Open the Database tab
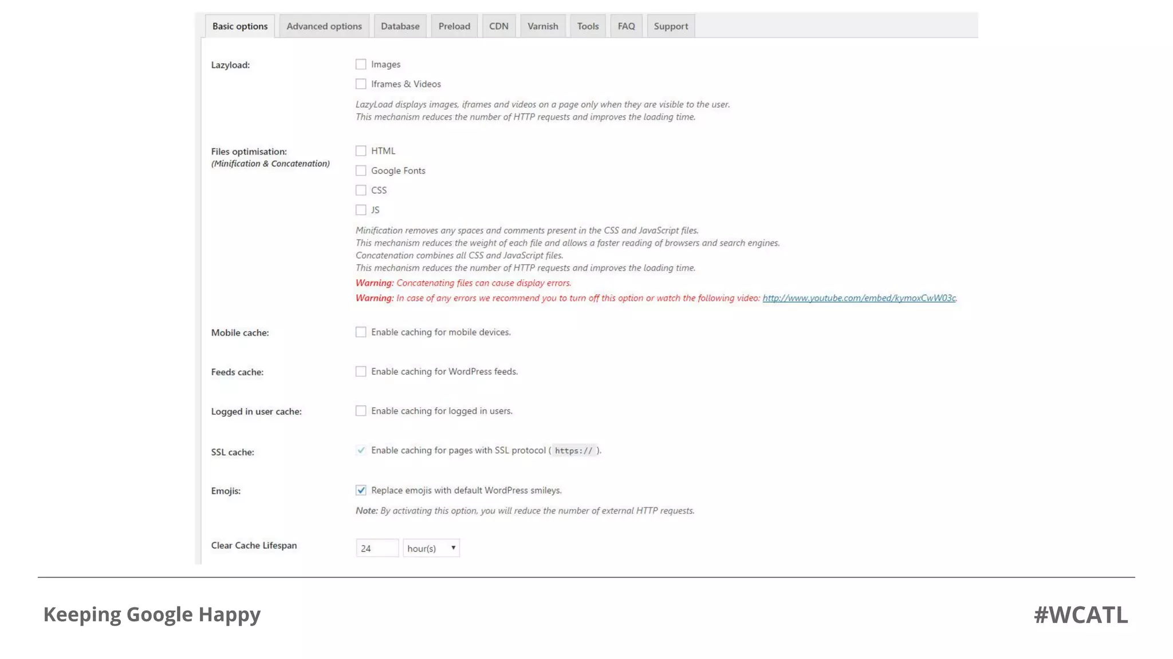The image size is (1173, 659). (x=400, y=26)
